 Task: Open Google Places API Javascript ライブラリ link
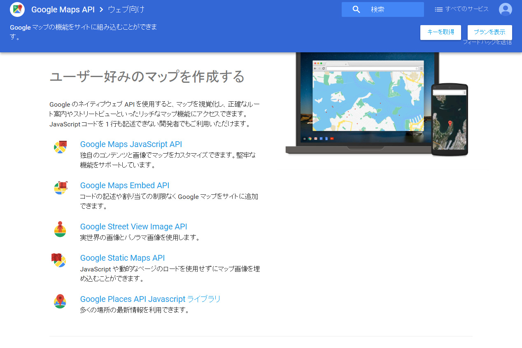(x=150, y=299)
